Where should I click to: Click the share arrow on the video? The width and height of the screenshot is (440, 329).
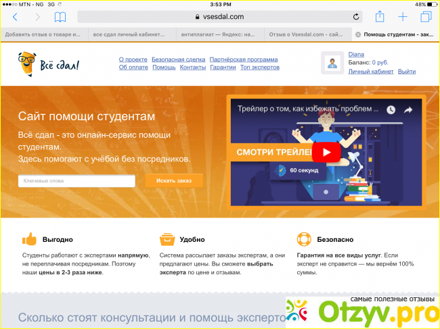click(408, 109)
